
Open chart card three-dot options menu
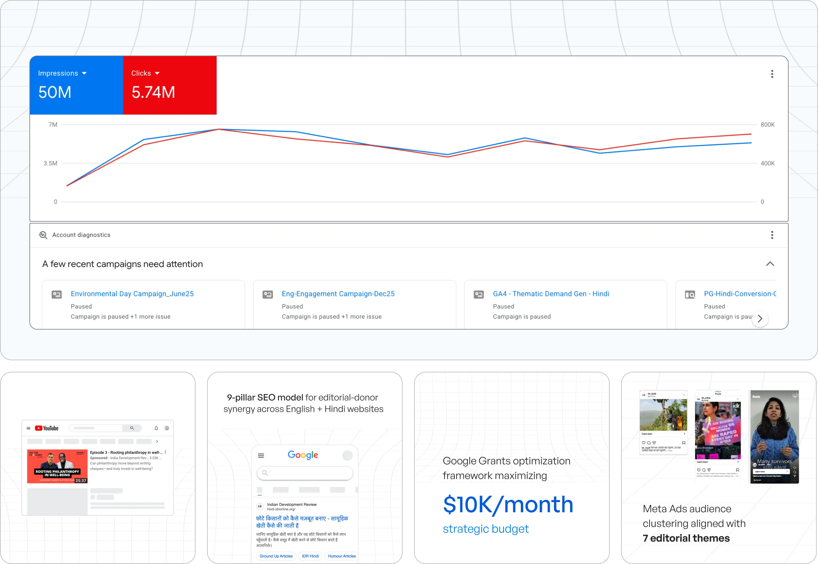tap(772, 74)
